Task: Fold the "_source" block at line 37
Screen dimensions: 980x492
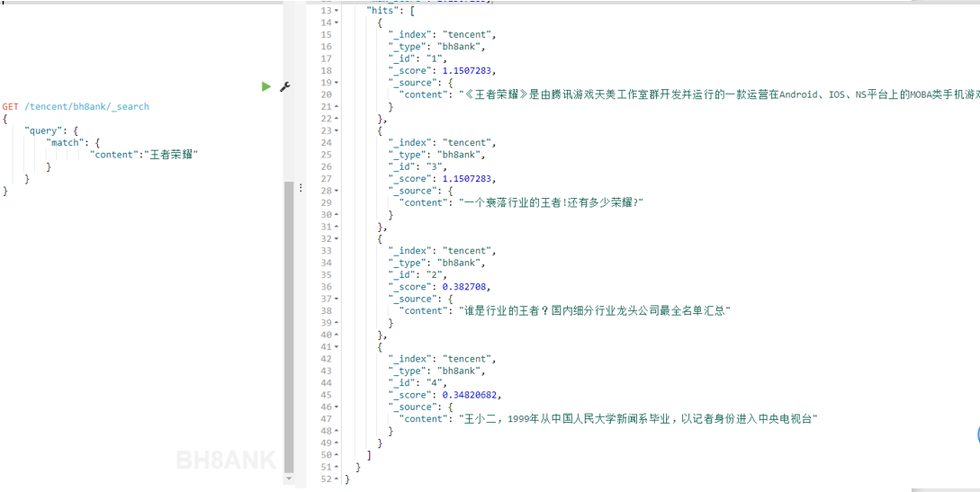Action: (337, 299)
